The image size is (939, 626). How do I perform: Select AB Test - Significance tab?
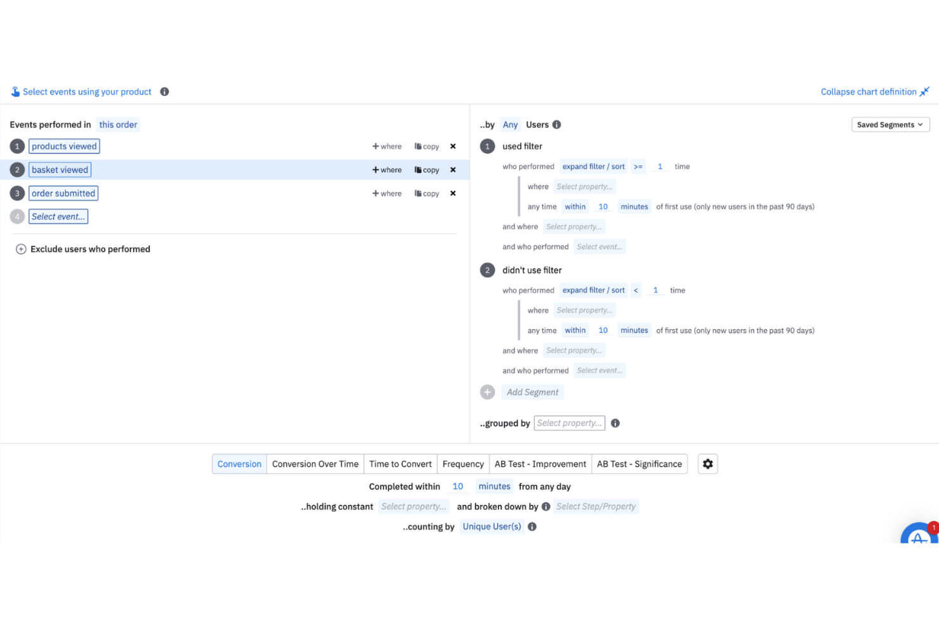[639, 464]
